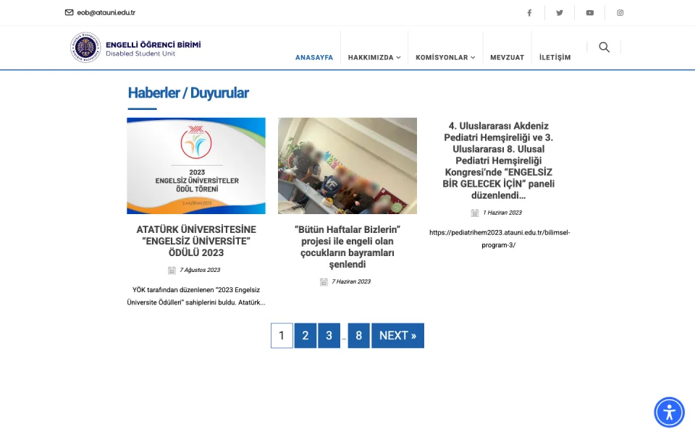
Task: Open the Akdeniz Pediatri Hemşireliği Kongresi headline
Action: coord(499,161)
